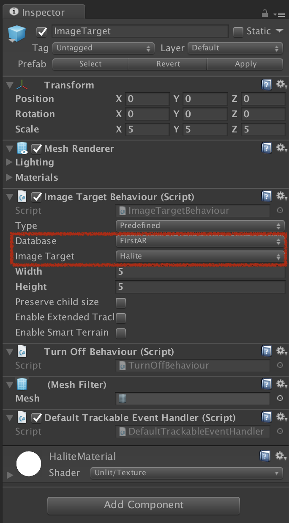289x523 pixels.
Task: Open the Image Target dropdown showing Halite
Action: pos(199,256)
